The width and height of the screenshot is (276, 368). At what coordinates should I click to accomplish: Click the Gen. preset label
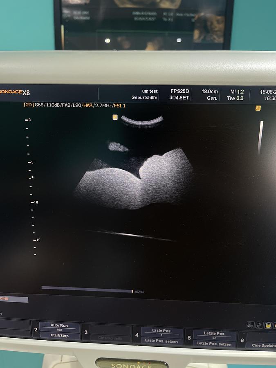tap(212, 98)
